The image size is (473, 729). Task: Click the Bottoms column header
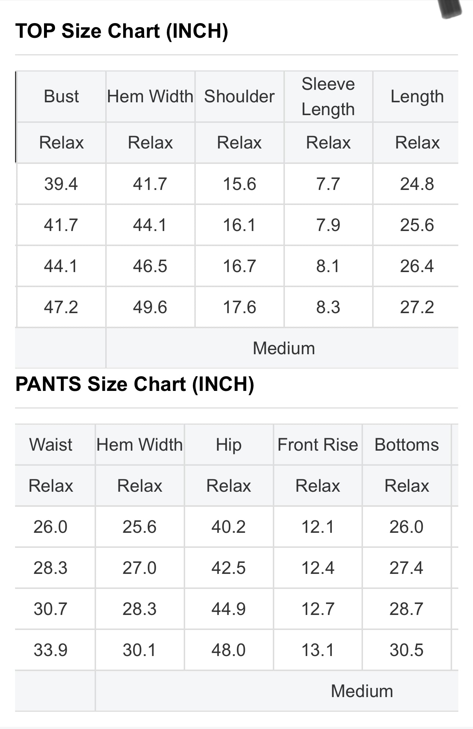pyautogui.click(x=407, y=444)
